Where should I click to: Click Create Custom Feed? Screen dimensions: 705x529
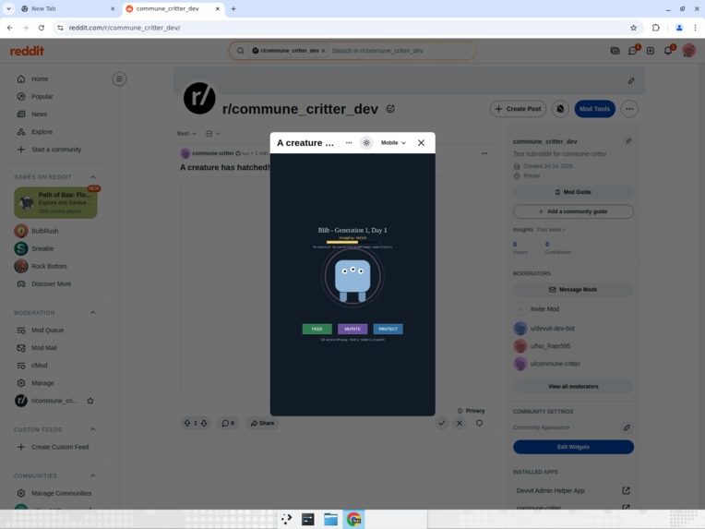pos(60,447)
